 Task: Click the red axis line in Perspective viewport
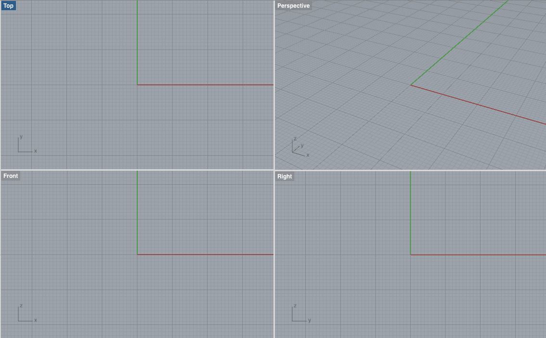[479, 104]
